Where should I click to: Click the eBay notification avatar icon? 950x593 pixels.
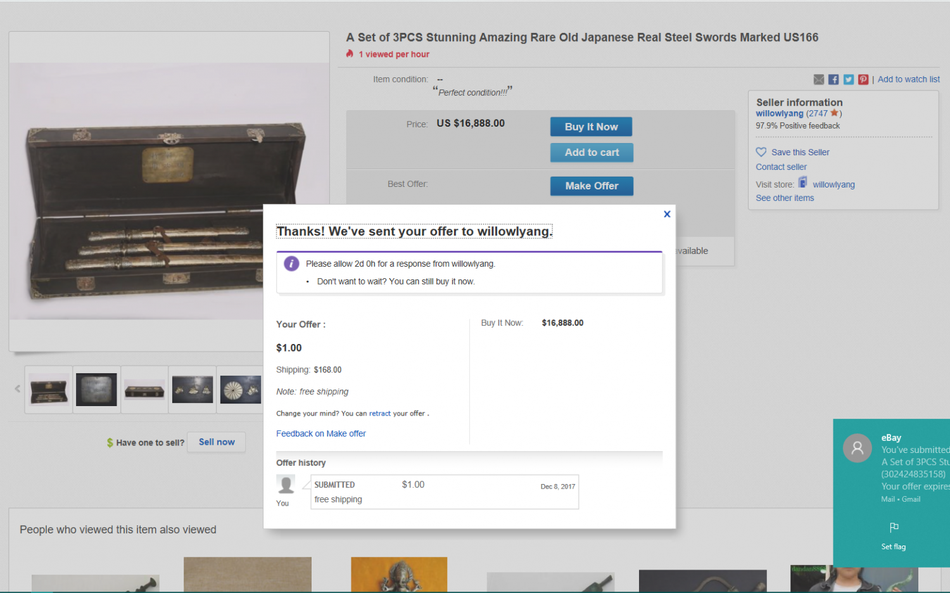[x=858, y=448]
